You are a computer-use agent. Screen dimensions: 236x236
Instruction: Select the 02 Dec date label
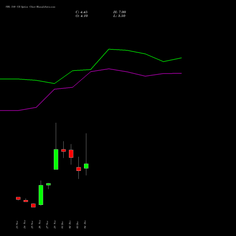click(70, 225)
